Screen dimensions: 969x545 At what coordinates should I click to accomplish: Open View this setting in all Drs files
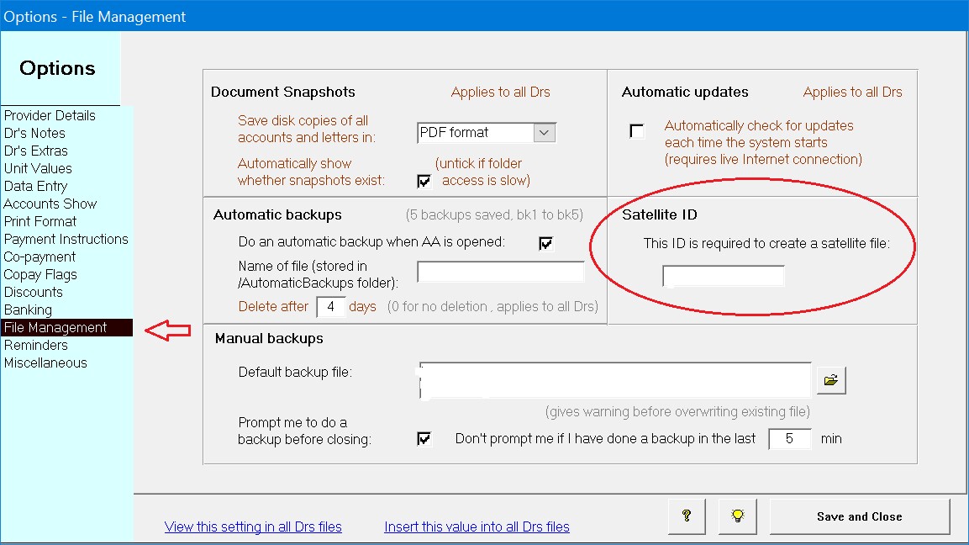253,526
